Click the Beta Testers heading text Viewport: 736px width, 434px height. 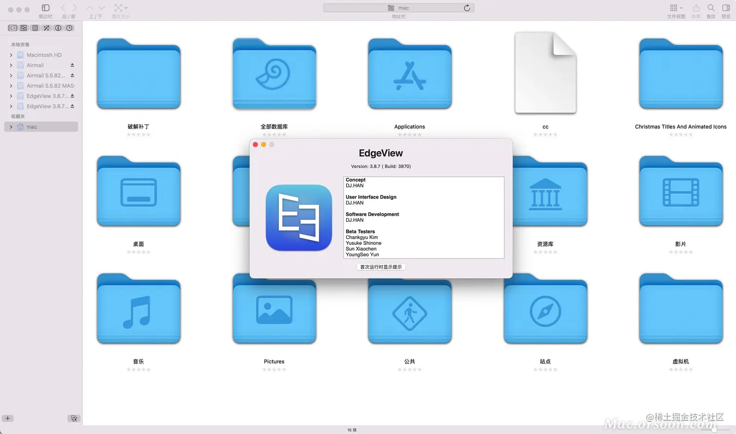360,231
